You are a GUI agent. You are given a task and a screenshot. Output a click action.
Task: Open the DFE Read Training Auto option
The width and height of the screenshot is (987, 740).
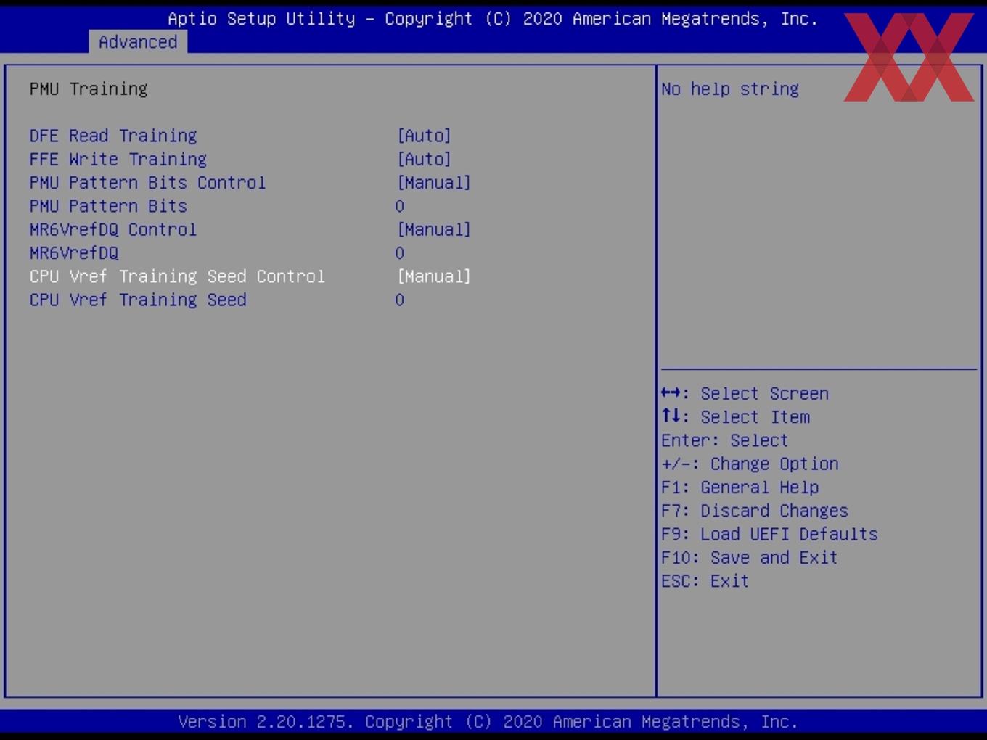[424, 136]
